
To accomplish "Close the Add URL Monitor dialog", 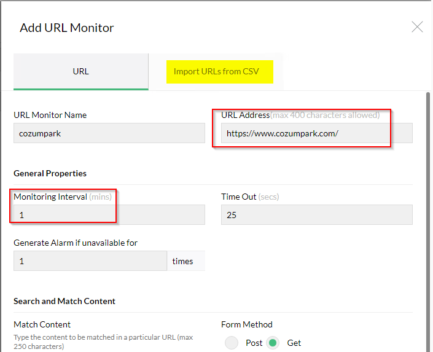I will pyautogui.click(x=417, y=27).
